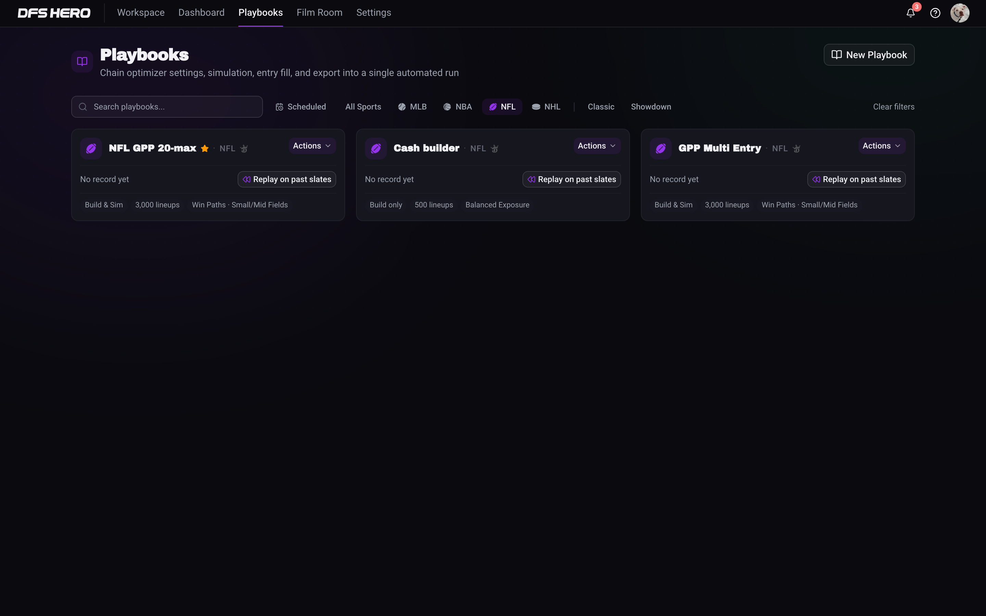Expand Actions dropdown on GPP Multi Entry
Viewport: 986px width, 616px height.
point(882,146)
